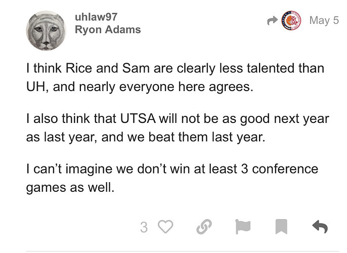
Task: Like the post with the heart icon
Action: 165,227
